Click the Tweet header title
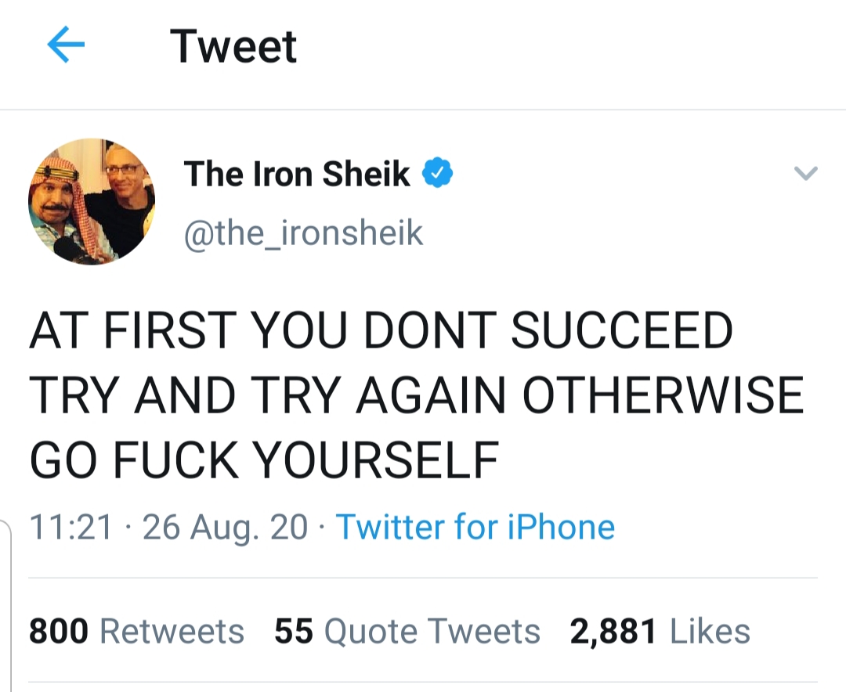846x692 pixels. point(233,47)
